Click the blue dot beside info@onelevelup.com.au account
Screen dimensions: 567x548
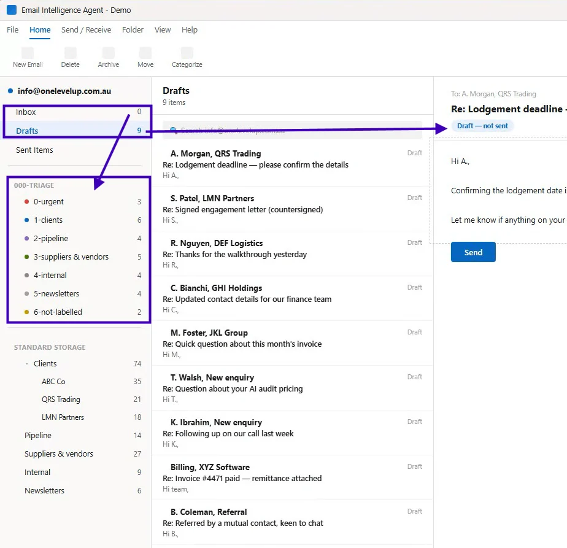(x=10, y=91)
